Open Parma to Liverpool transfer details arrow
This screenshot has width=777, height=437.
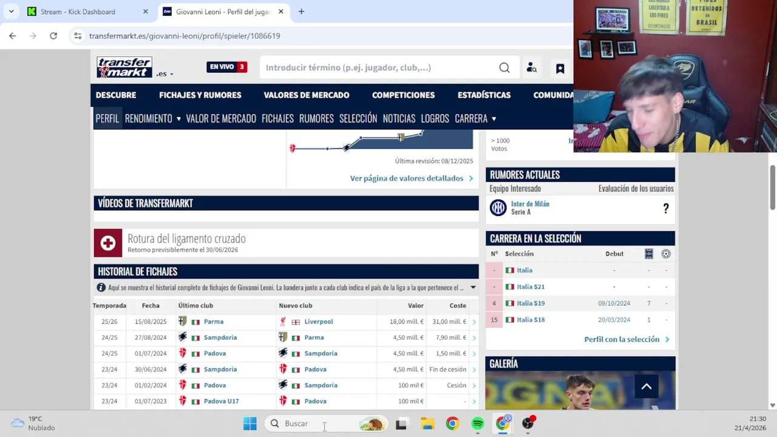point(474,322)
